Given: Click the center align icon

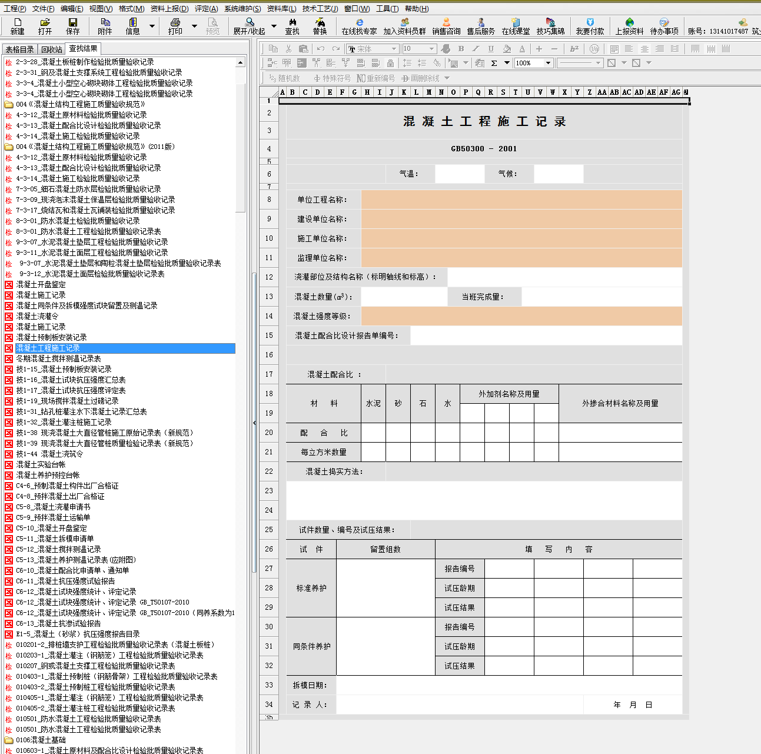Looking at the screenshot, I should click(644, 49).
